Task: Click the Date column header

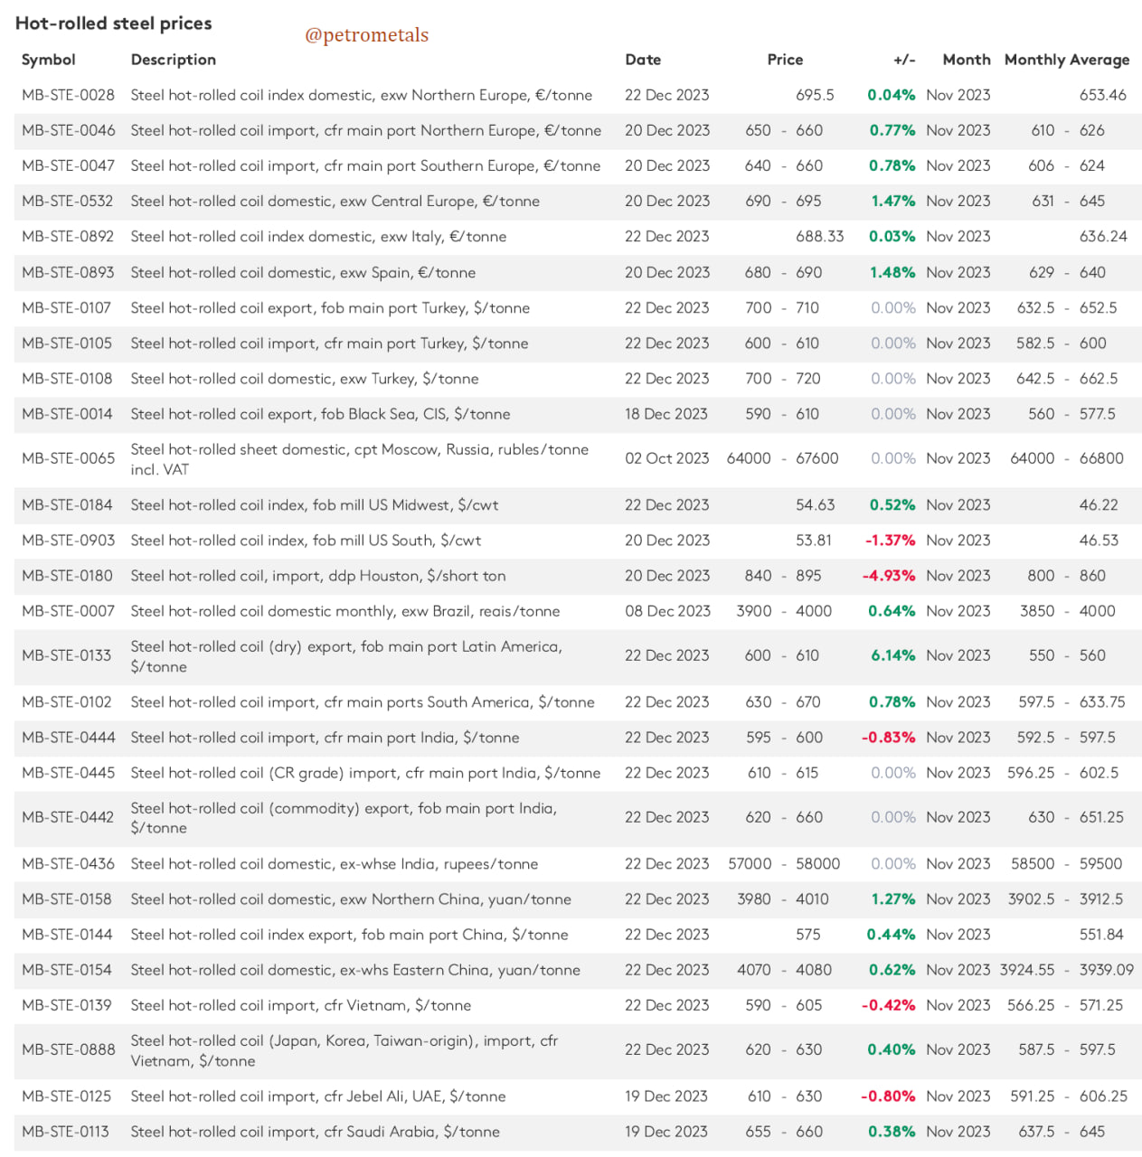Action: pos(643,60)
